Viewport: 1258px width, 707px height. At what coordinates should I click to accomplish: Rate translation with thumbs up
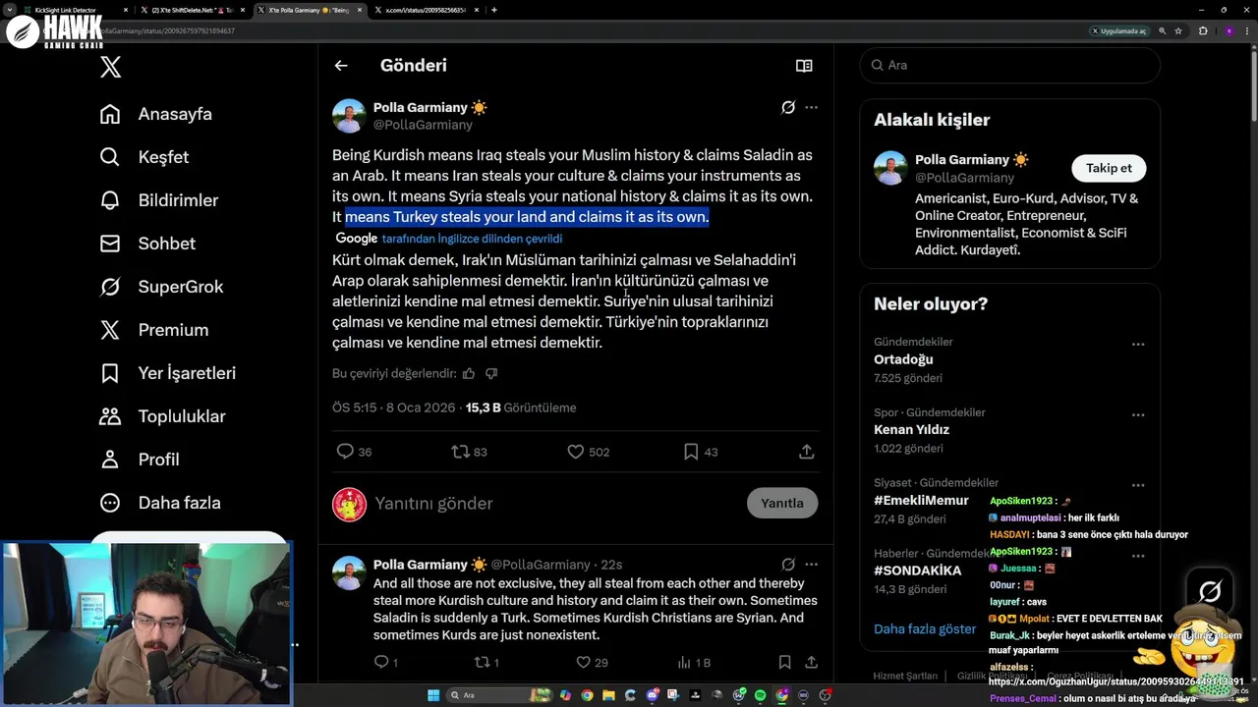pos(469,373)
